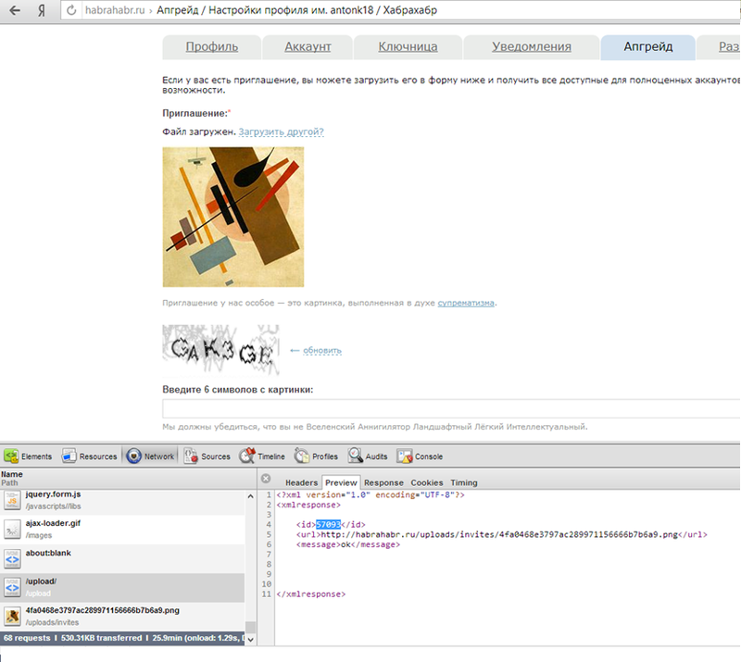Click the JS file icon for jquery.form.js
Screen dimensions: 741x662
pyautogui.click(x=12, y=500)
